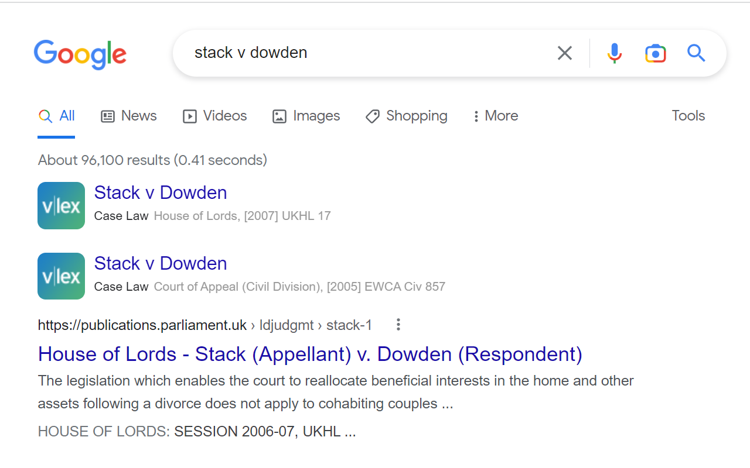This screenshot has height=468, width=750.
Task: Switch to the Videos tab
Action: (215, 116)
